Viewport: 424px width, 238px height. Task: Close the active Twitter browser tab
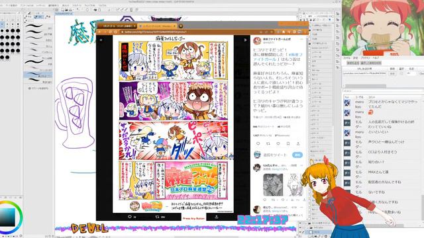(x=174, y=26)
